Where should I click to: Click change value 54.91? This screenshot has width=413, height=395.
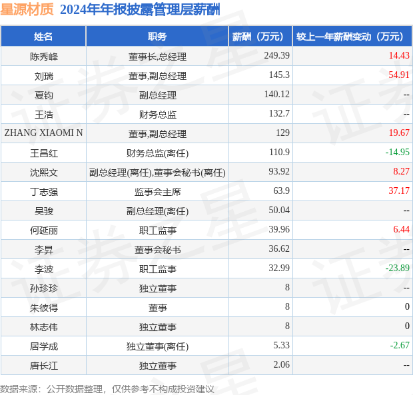click(x=399, y=75)
